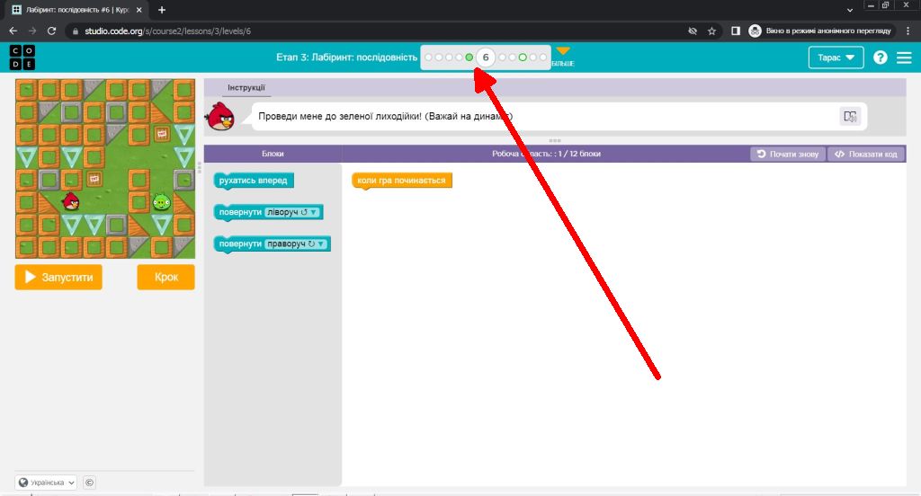
Task: Open the Code.org logo home link
Action: [22, 58]
